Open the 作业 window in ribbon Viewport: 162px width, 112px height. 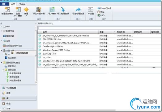tap(101, 12)
